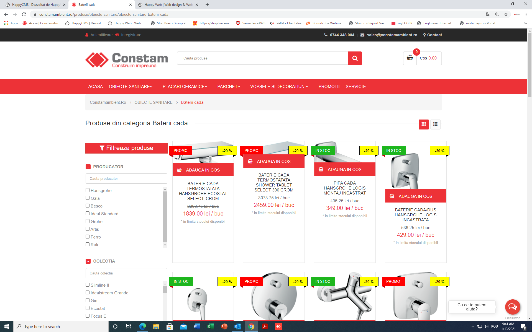Image resolution: width=532 pixels, height=332 pixels.
Task: Click the Constam logo
Action: [127, 60]
